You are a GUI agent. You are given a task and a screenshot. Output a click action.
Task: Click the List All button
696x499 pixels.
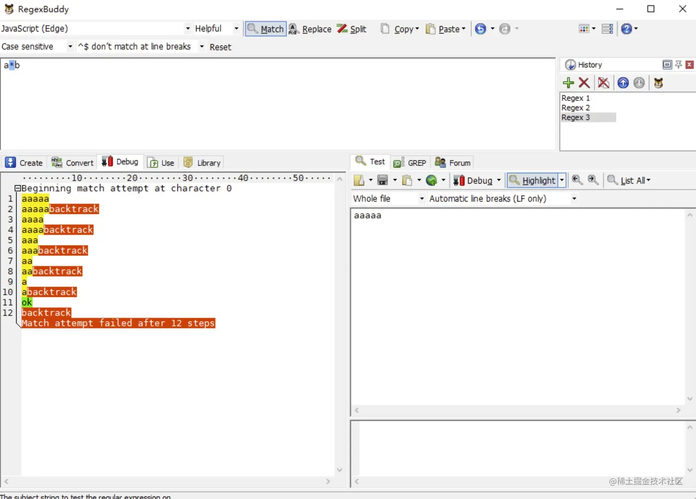pos(628,180)
